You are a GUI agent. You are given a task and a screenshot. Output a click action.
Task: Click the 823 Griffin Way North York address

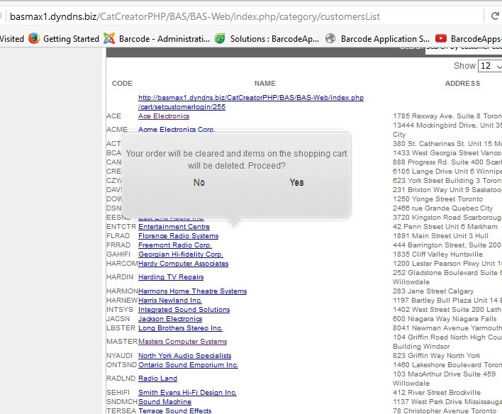pos(437,356)
